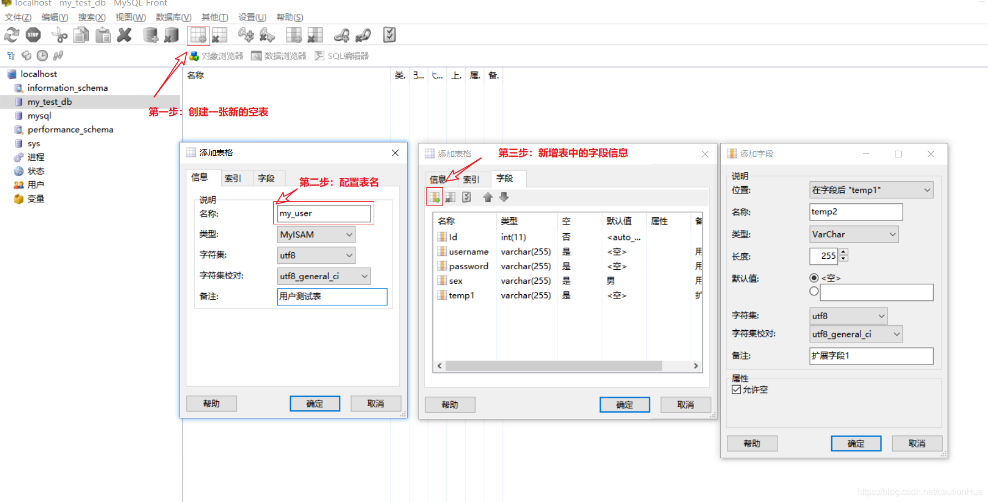Click delete-field icon in fields dialog toolbar
The height and width of the screenshot is (502, 988).
451,197
